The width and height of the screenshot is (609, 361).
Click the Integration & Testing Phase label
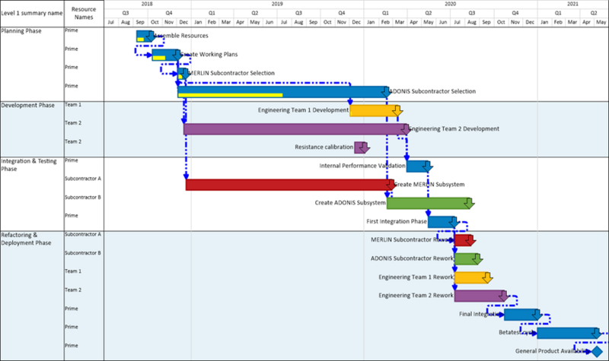pyautogui.click(x=29, y=165)
